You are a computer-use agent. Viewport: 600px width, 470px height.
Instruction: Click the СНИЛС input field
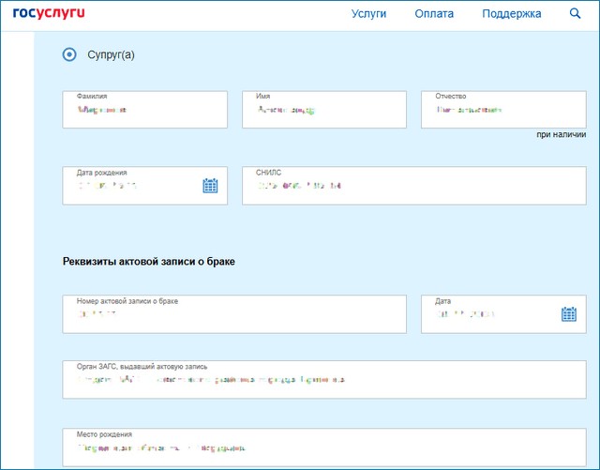(x=414, y=186)
